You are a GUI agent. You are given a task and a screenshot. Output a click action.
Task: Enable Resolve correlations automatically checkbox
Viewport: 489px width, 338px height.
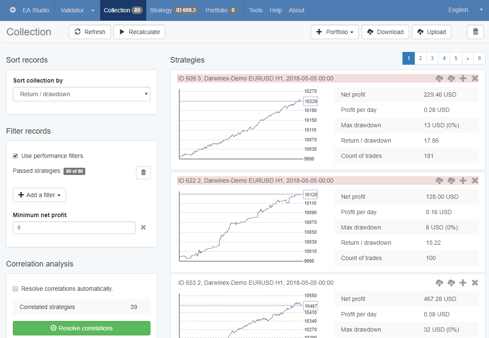tap(15, 289)
